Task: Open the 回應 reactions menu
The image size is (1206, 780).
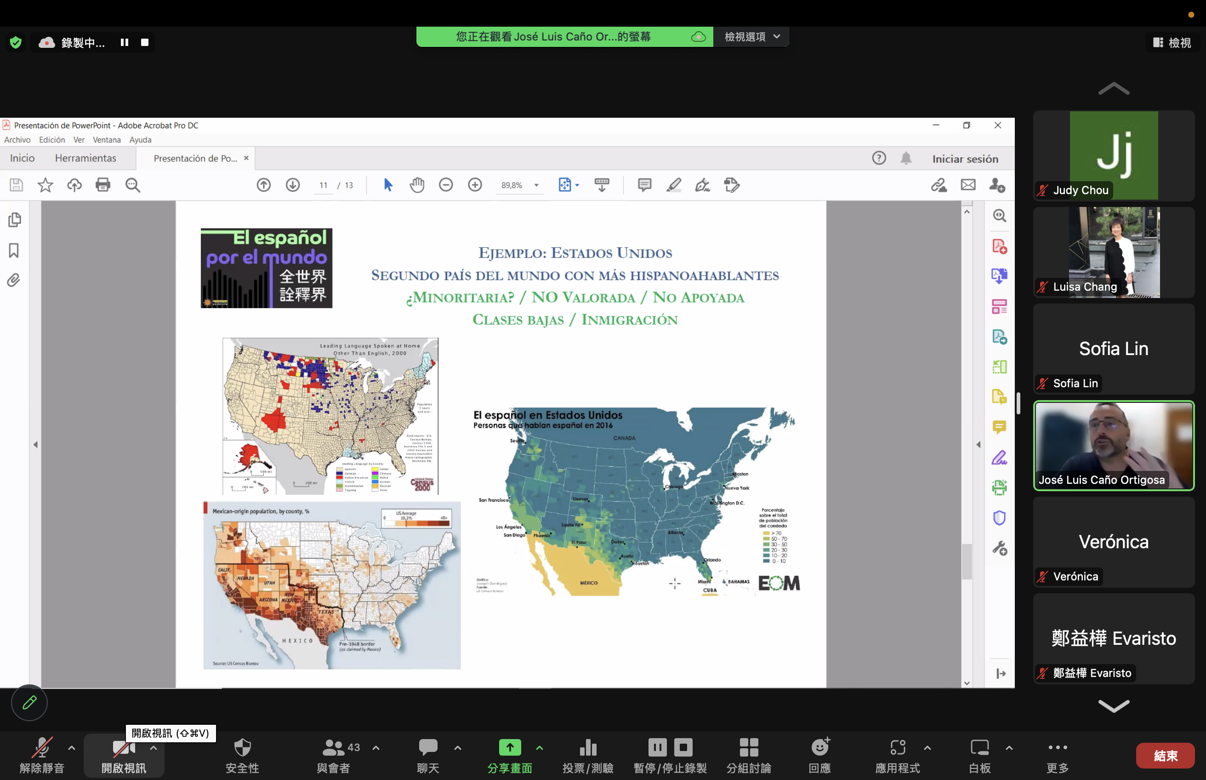Action: click(819, 755)
